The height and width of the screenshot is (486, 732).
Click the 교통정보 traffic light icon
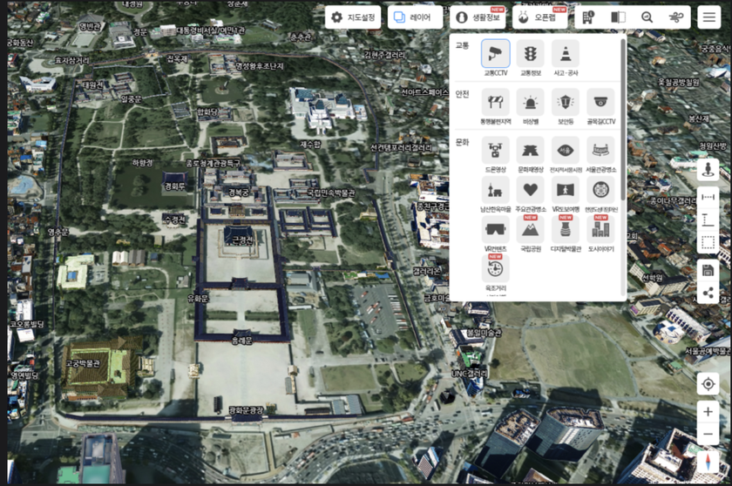tap(530, 54)
